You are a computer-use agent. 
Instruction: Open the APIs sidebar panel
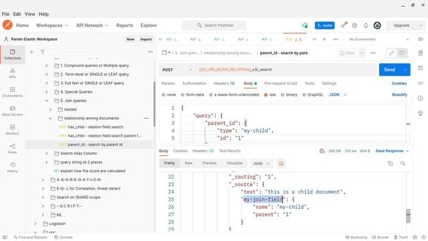pos(12,73)
